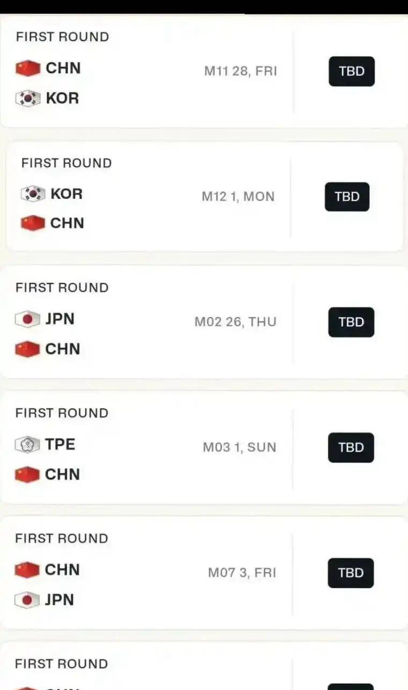The width and height of the screenshot is (408, 690).
Task: Click Chinese Taipei flag icon
Action: [27, 445]
